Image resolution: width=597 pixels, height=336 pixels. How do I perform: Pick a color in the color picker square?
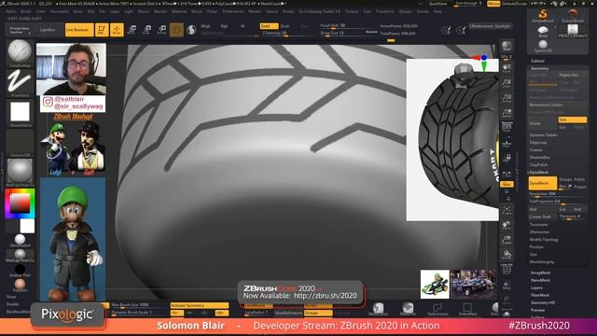(20, 203)
